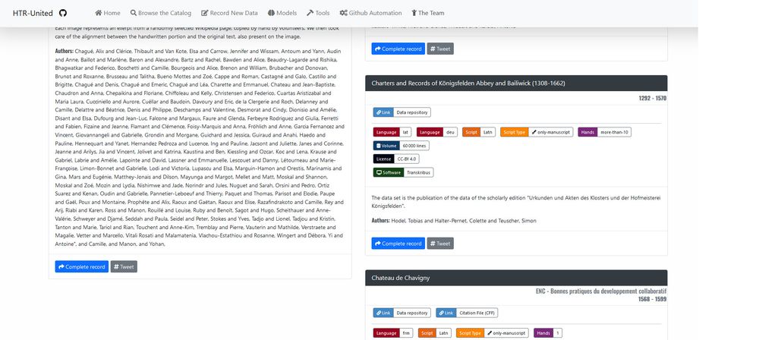
Task: Click edit icon next to Record New Data
Action: pos(205,13)
